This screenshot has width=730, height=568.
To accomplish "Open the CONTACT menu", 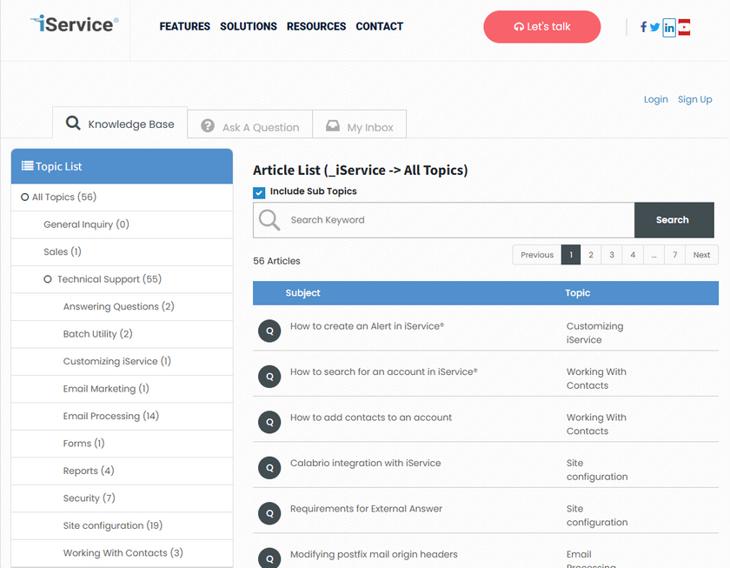I will [x=380, y=27].
